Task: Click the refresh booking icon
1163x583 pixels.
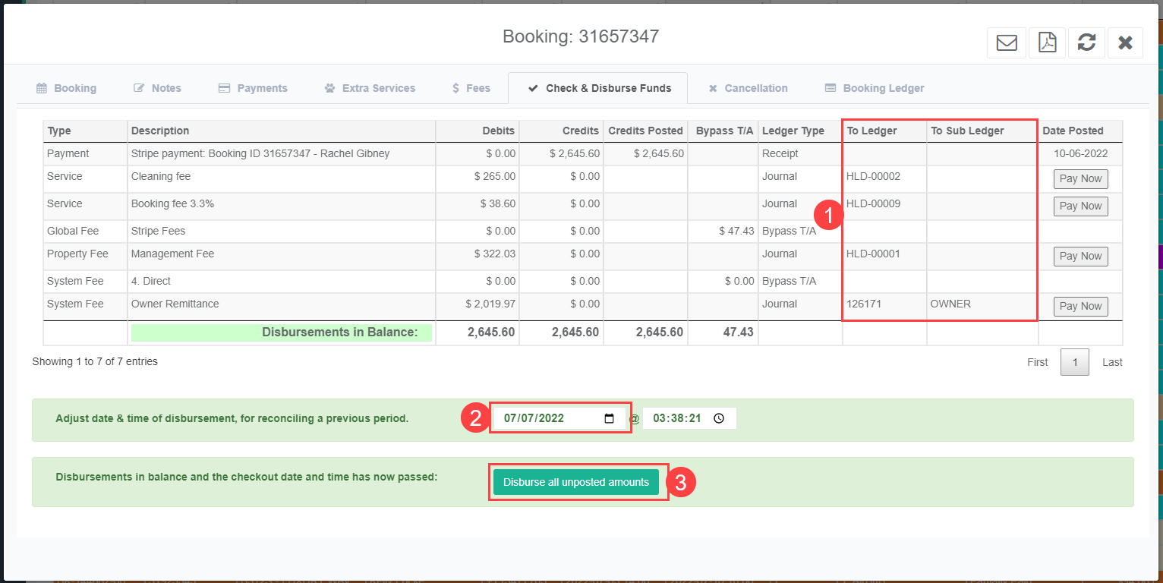Action: 1086,43
